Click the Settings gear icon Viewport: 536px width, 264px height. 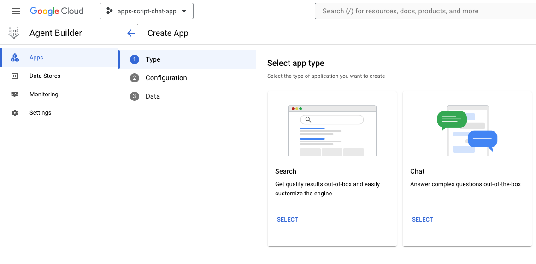coord(15,113)
